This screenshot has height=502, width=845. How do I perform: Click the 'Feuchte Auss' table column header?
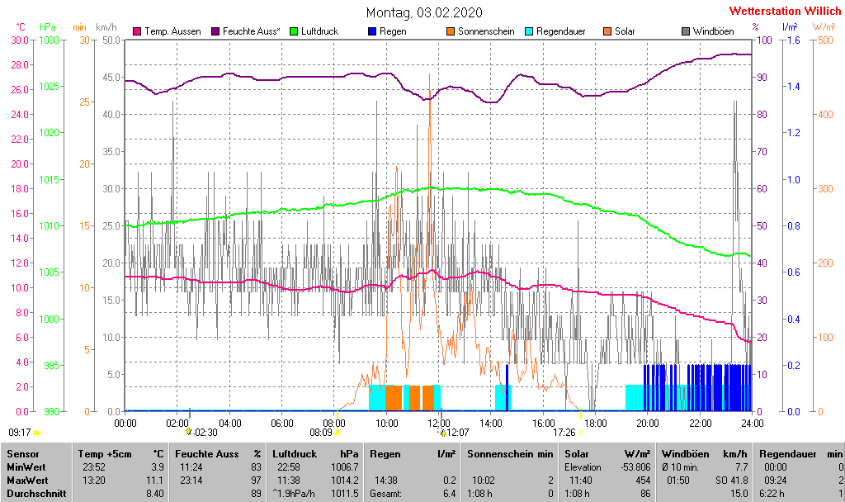point(206,454)
